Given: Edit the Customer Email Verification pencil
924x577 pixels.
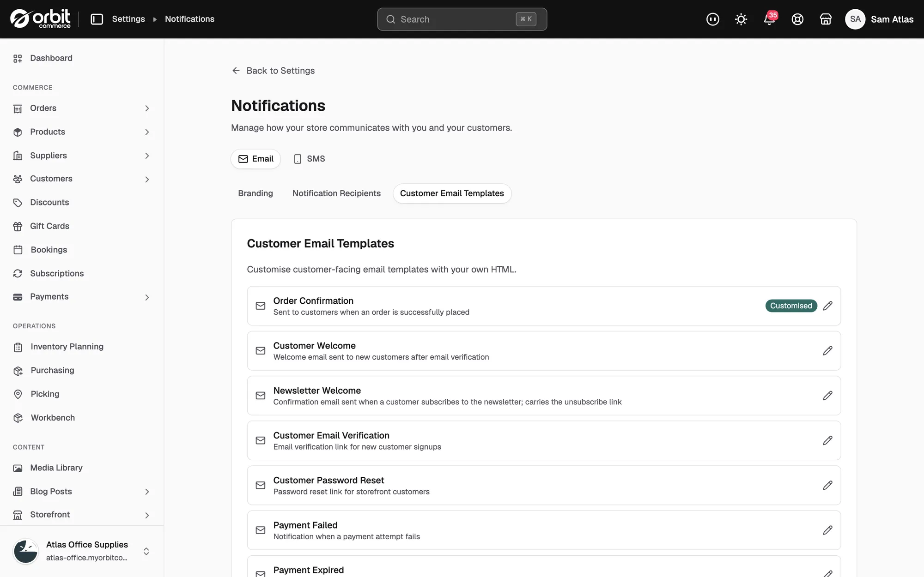Looking at the screenshot, I should pyautogui.click(x=827, y=440).
